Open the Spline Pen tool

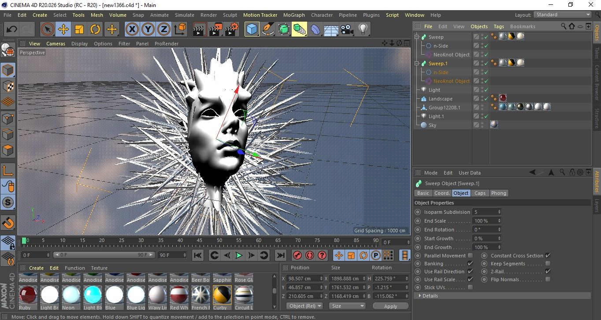pos(268,30)
